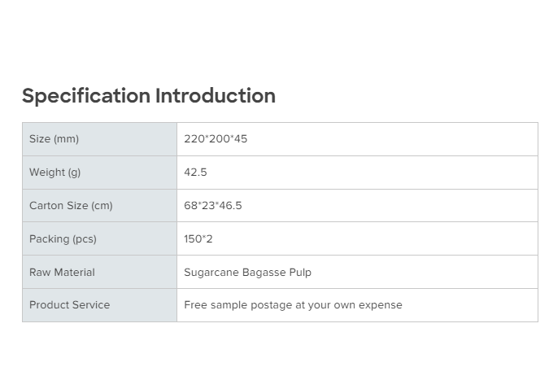
Task: Click the word "Sugarcane" in the table
Action: 211,273
